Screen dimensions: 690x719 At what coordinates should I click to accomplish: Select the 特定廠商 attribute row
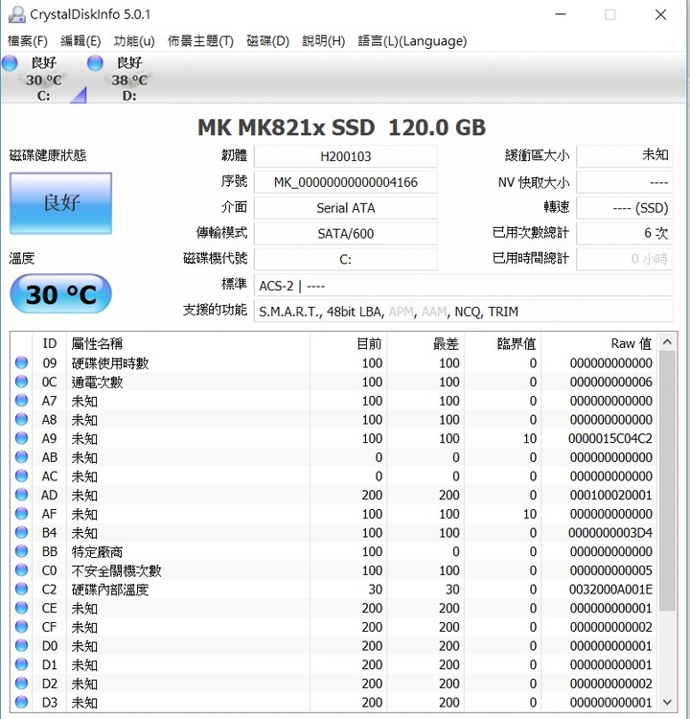(x=334, y=551)
